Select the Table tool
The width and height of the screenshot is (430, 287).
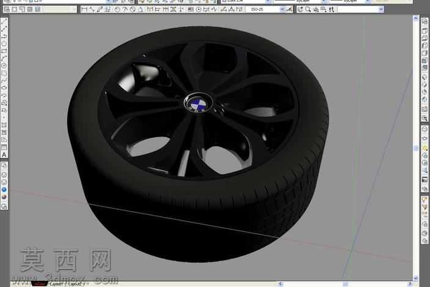[4, 147]
